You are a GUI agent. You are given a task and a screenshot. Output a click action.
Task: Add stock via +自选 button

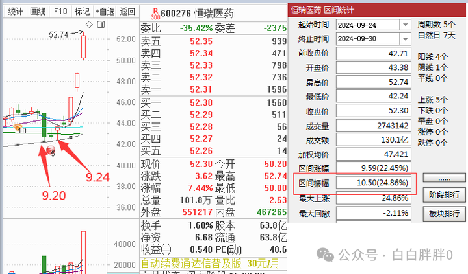pyautogui.click(x=105, y=12)
